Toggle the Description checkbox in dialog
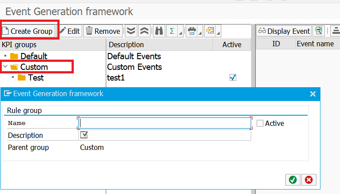This screenshot has height=194, width=340. coord(84,135)
